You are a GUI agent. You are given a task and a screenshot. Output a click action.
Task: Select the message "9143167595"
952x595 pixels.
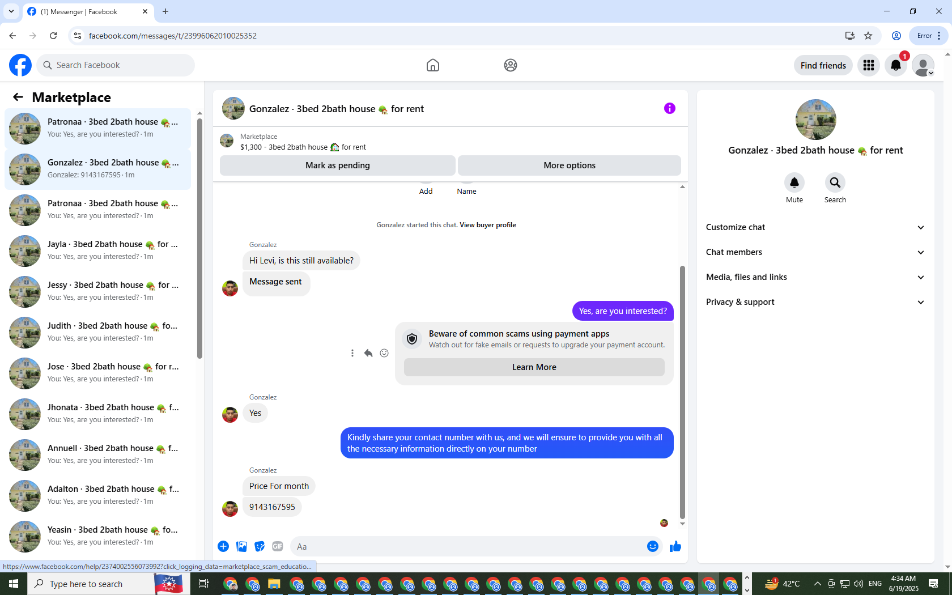[x=272, y=507]
